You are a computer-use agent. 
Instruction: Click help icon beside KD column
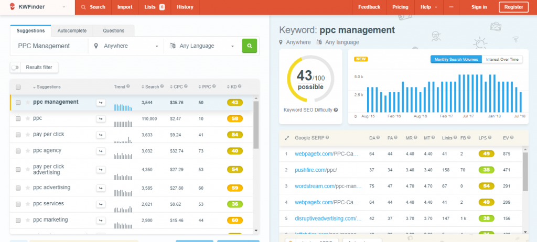pos(240,86)
